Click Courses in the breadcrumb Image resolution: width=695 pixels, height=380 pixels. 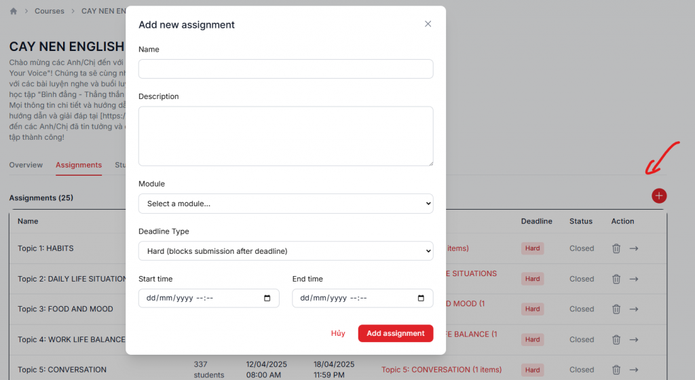[50, 11]
